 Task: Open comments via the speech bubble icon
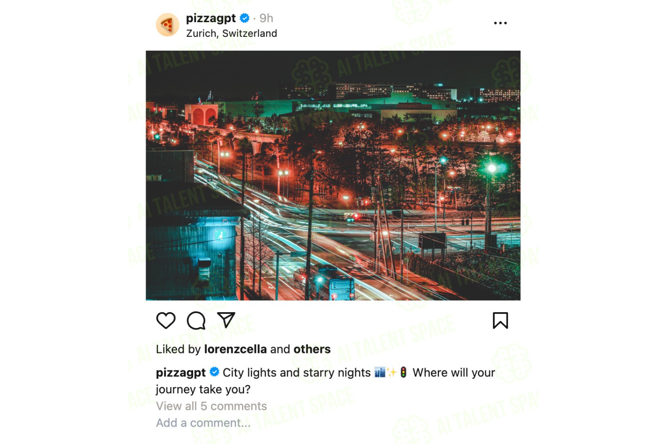tap(196, 321)
